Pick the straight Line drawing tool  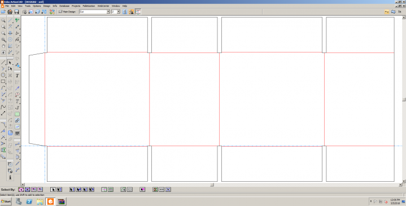(3, 63)
